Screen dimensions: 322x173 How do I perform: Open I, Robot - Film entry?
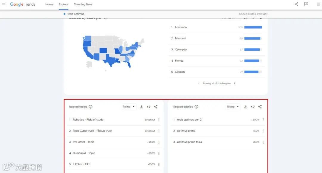click(x=81, y=164)
